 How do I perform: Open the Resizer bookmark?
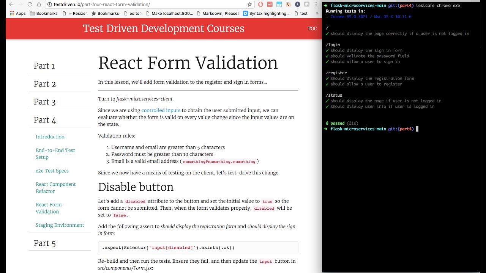75,13
